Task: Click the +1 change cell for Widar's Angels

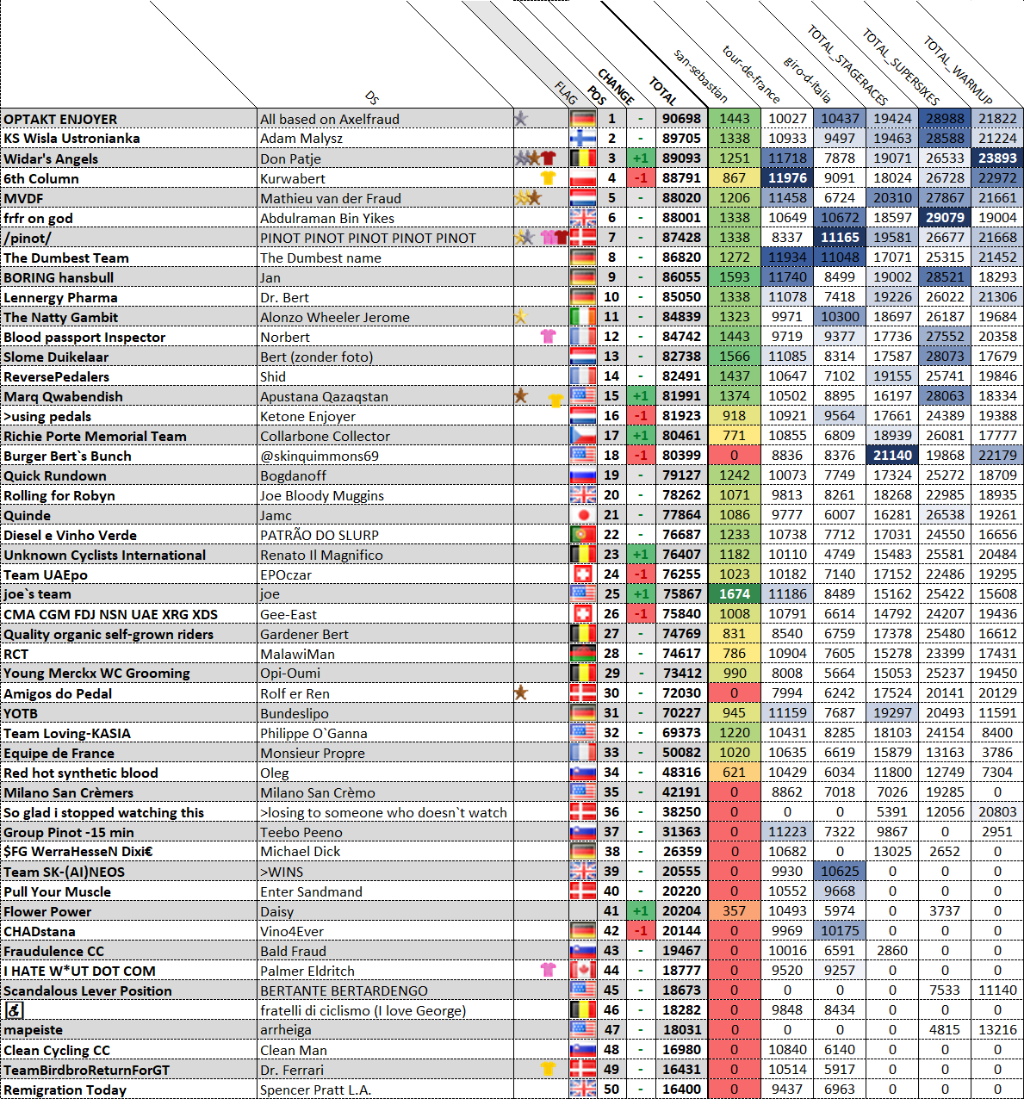Action: tap(640, 158)
